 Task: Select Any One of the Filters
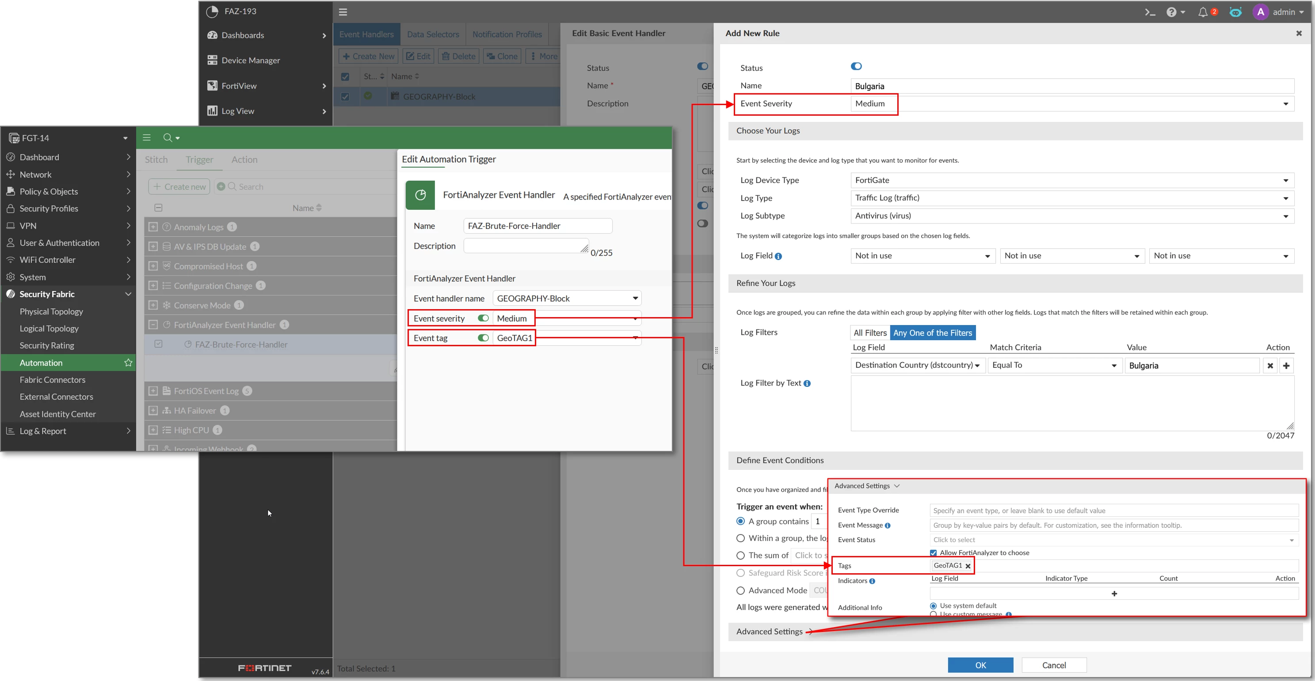[x=933, y=333]
